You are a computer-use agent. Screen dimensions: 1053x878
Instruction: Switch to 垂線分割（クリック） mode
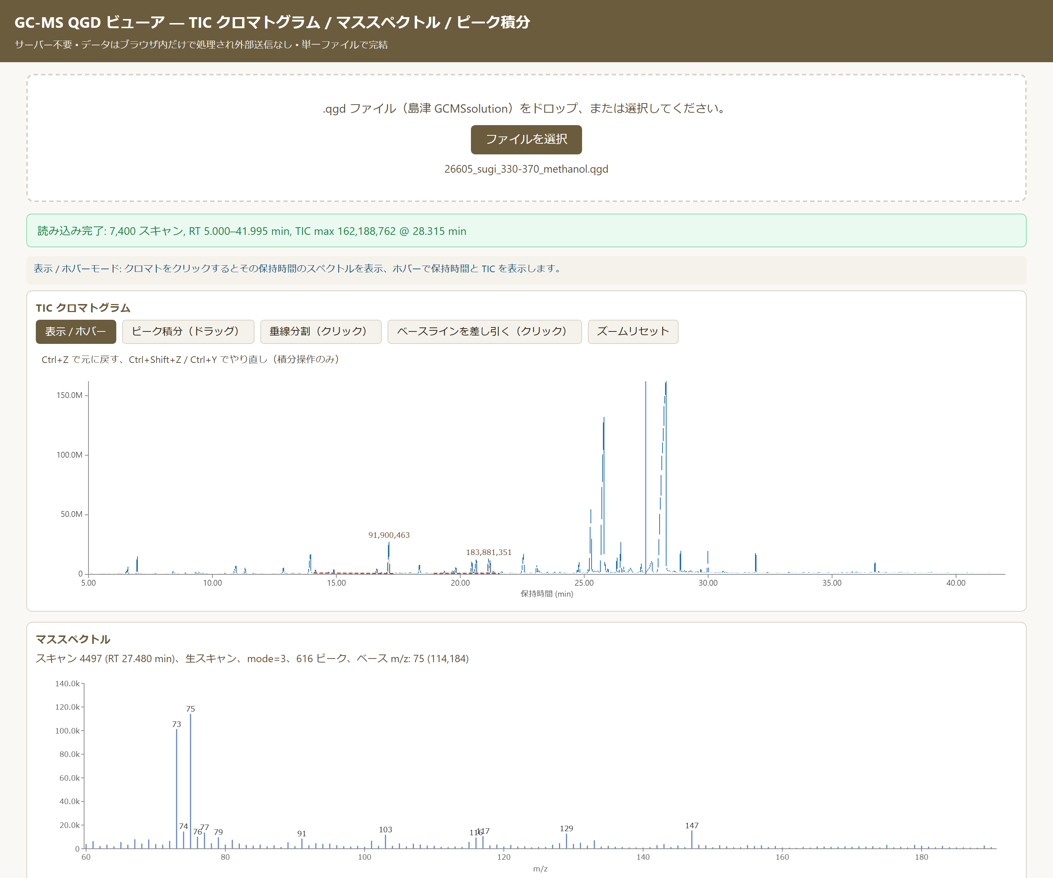(x=321, y=332)
